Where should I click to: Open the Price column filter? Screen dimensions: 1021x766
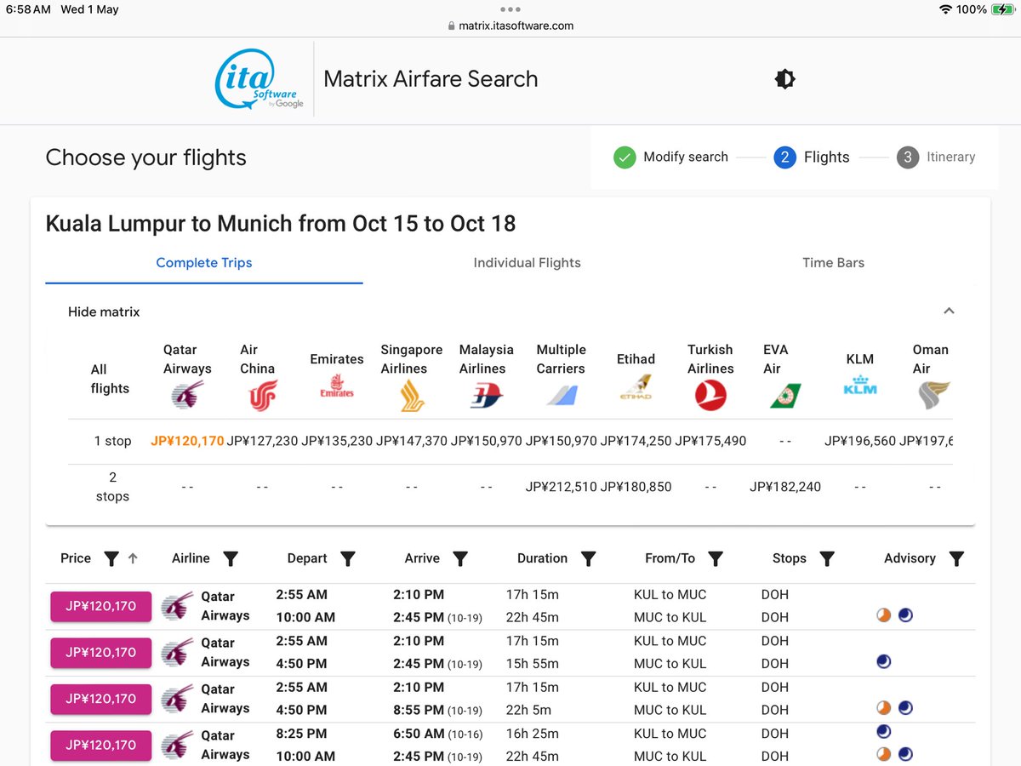click(111, 559)
